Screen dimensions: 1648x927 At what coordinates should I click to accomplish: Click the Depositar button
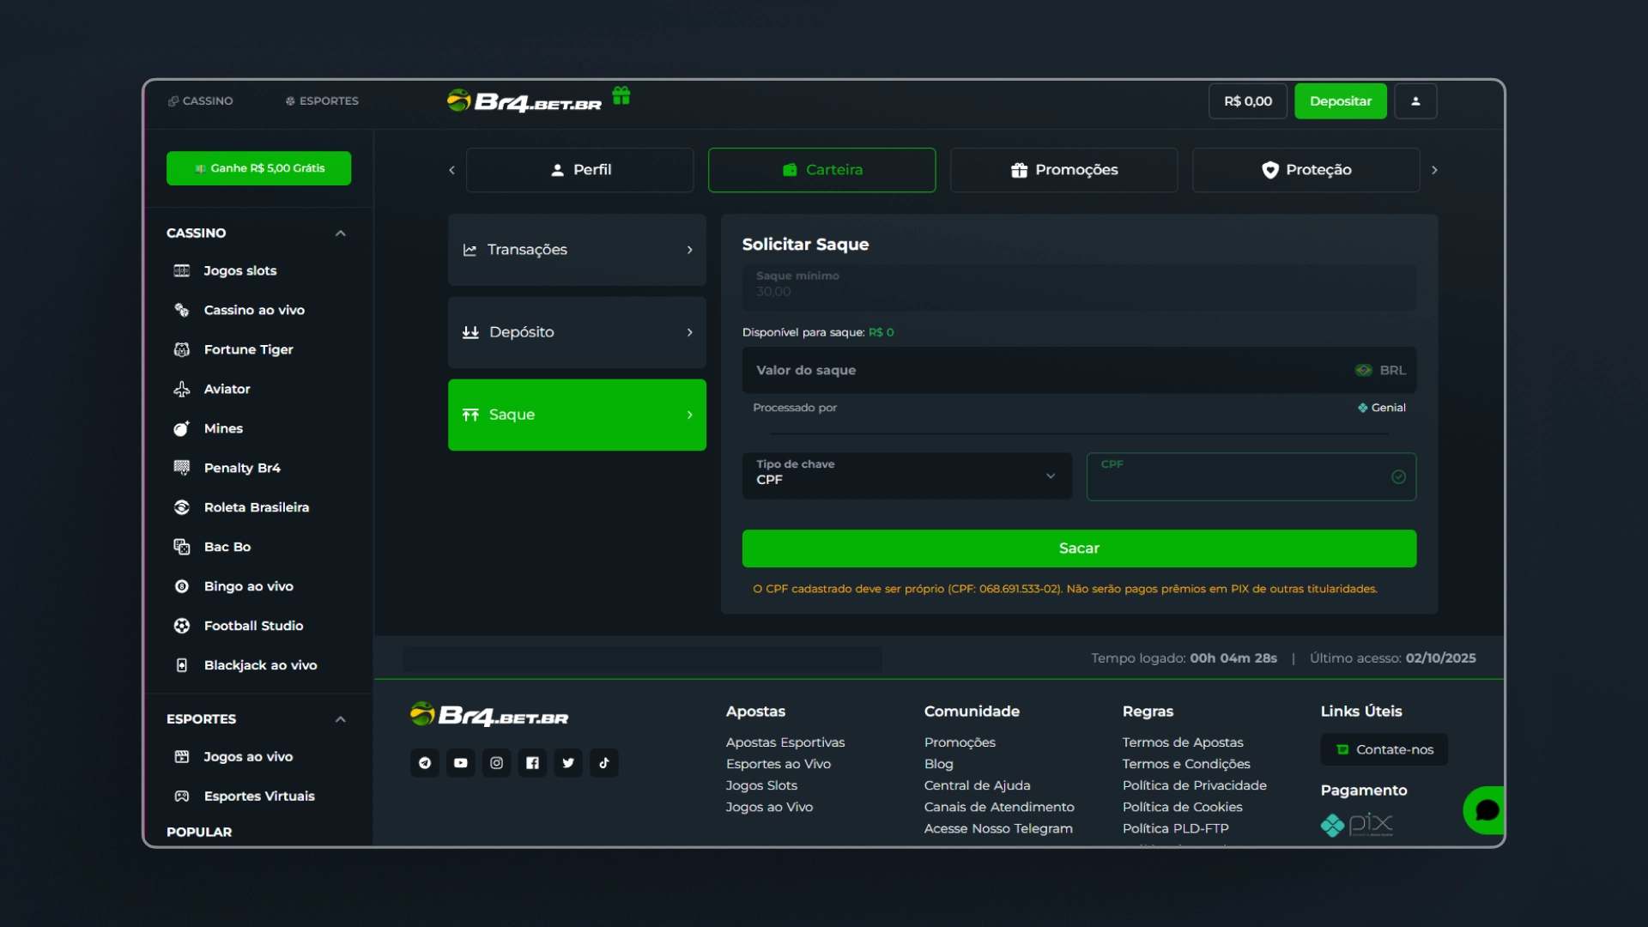click(x=1340, y=101)
